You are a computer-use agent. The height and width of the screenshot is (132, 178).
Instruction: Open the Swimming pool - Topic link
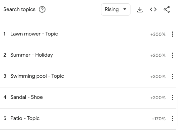pyautogui.click(x=37, y=76)
